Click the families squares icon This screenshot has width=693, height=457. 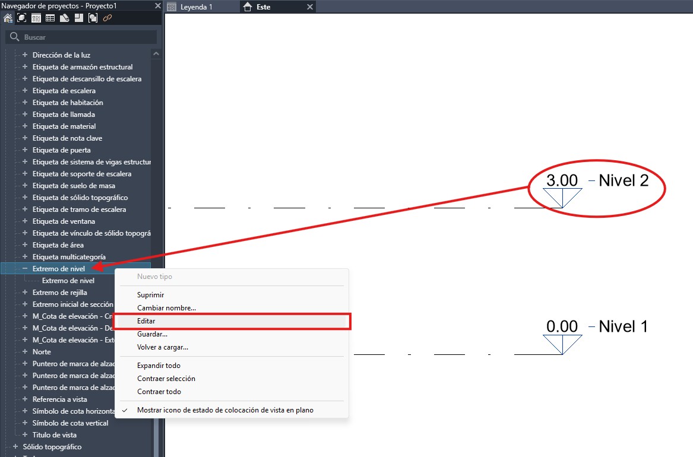[78, 18]
